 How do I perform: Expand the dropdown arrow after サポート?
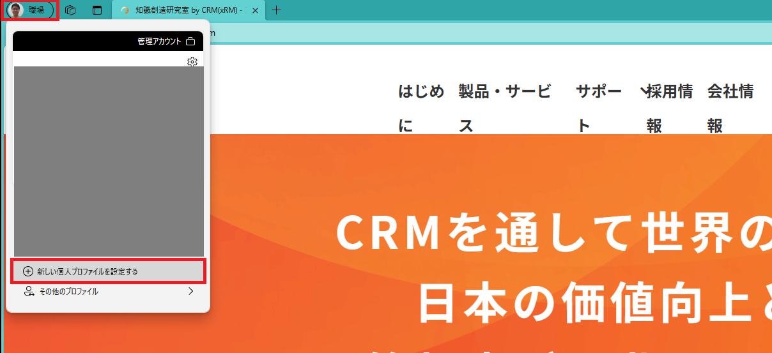tap(644, 91)
